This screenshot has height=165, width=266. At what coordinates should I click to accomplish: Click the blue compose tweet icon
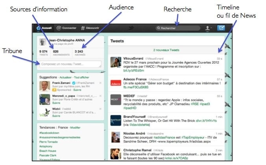click(x=221, y=28)
